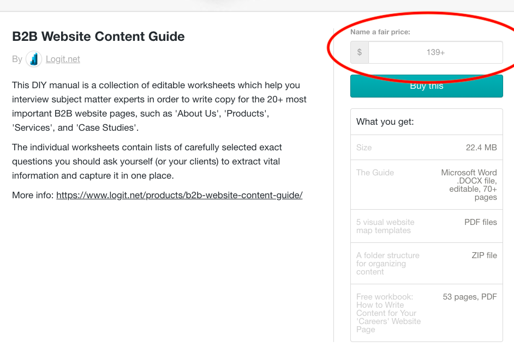Screen dimensions: 514x354
Task: Click the dollar sign currency prefix
Action: click(x=360, y=52)
